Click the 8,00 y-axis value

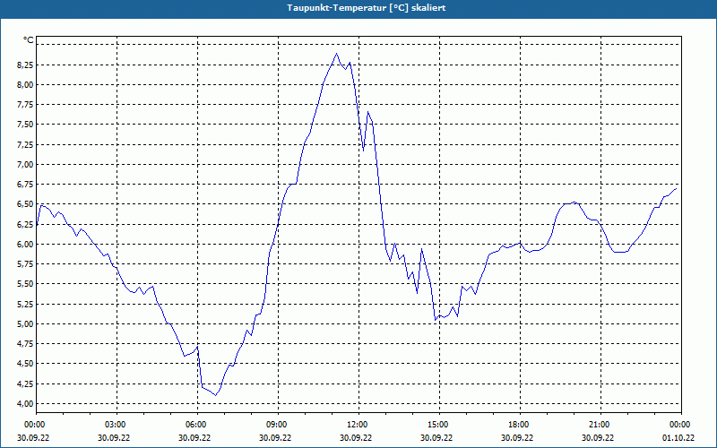pos(25,84)
